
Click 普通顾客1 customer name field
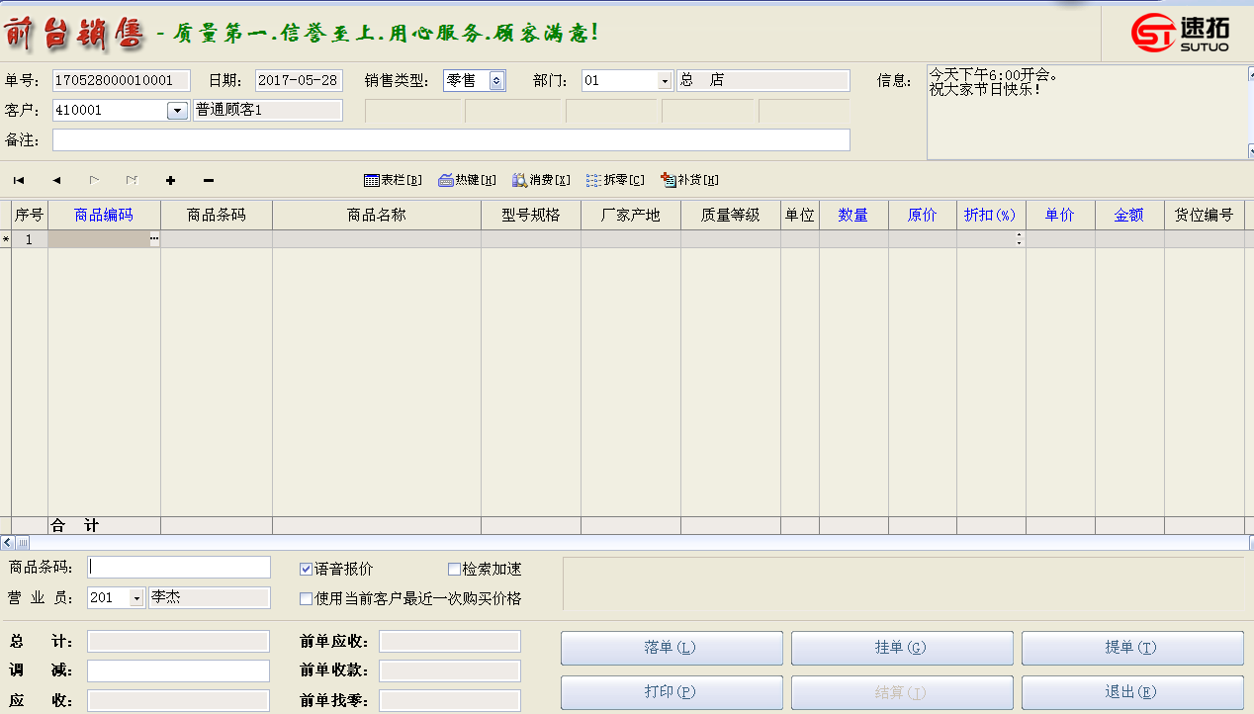tap(267, 111)
